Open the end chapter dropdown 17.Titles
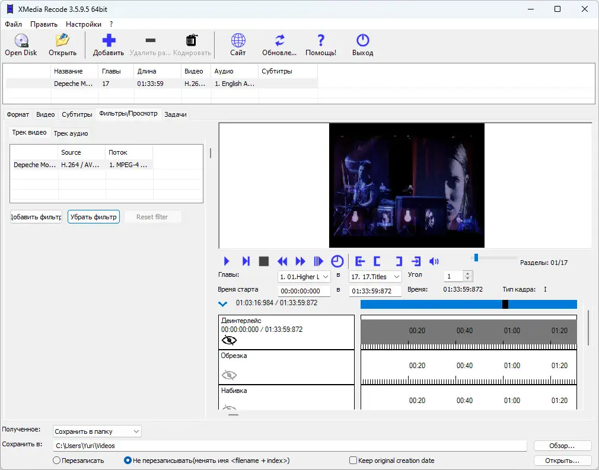This screenshot has height=470, width=599. [x=375, y=277]
